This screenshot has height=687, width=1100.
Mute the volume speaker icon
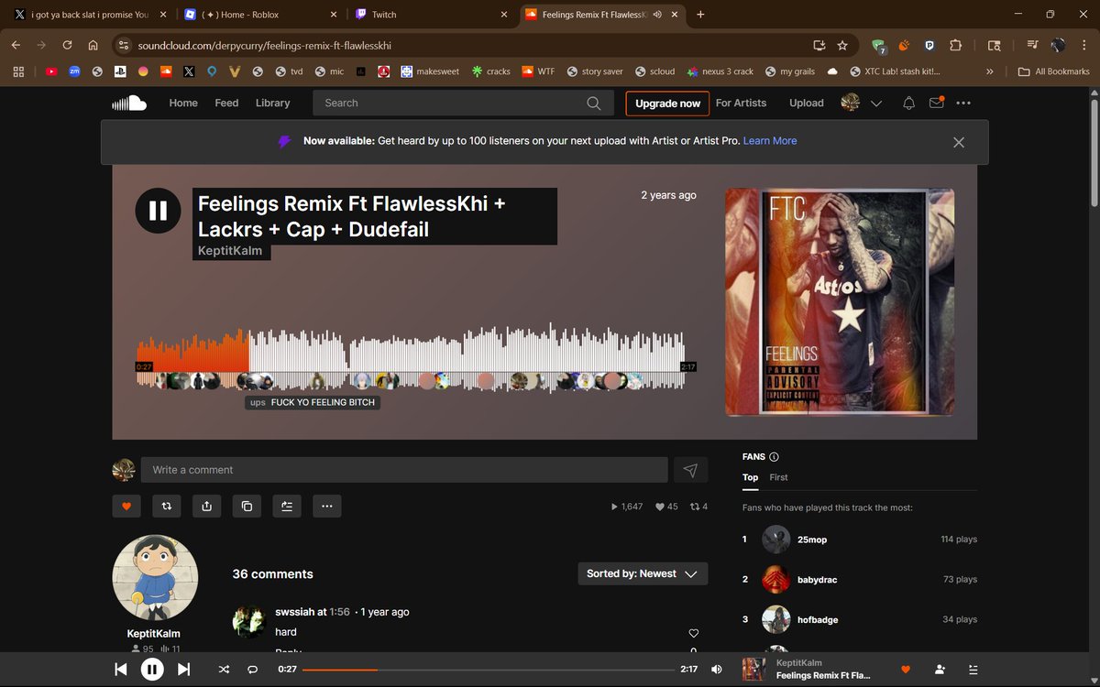716,670
